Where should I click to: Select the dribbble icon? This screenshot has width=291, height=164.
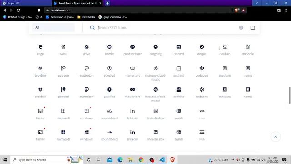(x=248, y=47)
